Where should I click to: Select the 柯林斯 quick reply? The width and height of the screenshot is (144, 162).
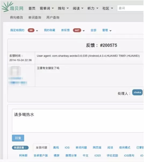coord(23,156)
